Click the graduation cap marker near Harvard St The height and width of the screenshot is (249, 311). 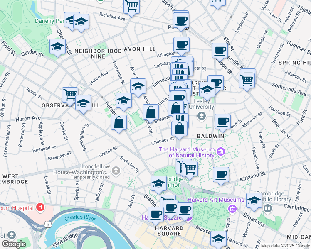point(218,240)
